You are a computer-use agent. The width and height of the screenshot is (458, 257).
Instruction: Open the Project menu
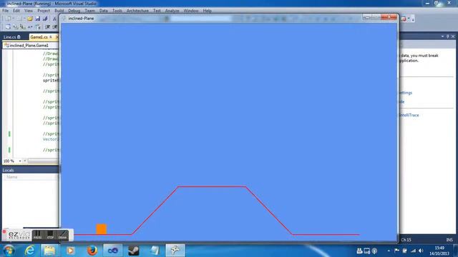click(x=44, y=11)
